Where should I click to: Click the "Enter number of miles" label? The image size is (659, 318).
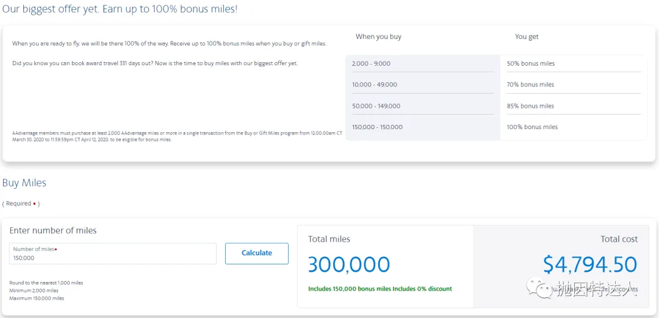pos(53,231)
